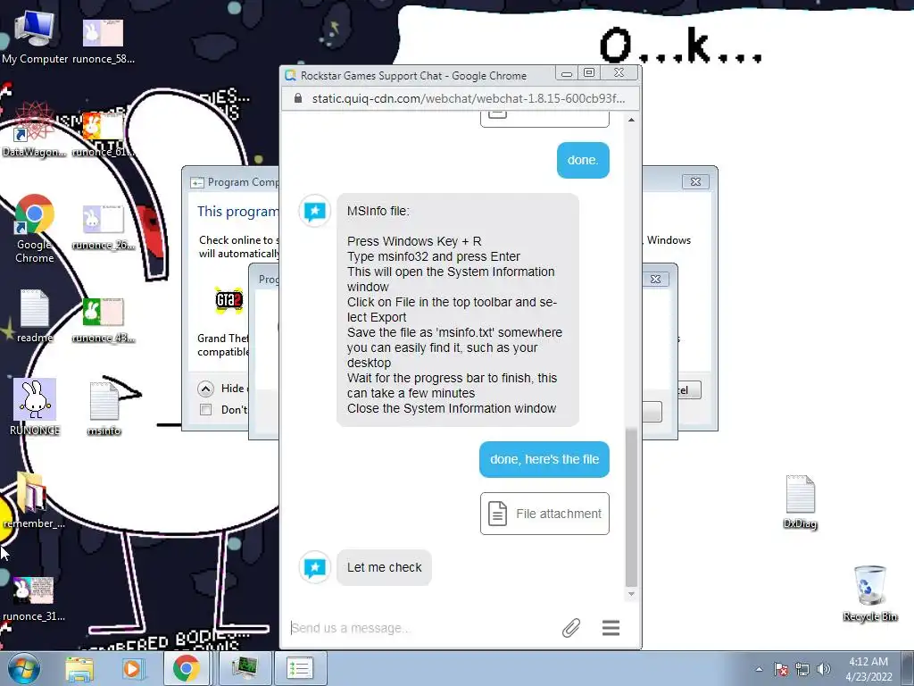This screenshot has height=686, width=914.
Task: Open the RUNONCE bunny icon
Action: [35, 406]
